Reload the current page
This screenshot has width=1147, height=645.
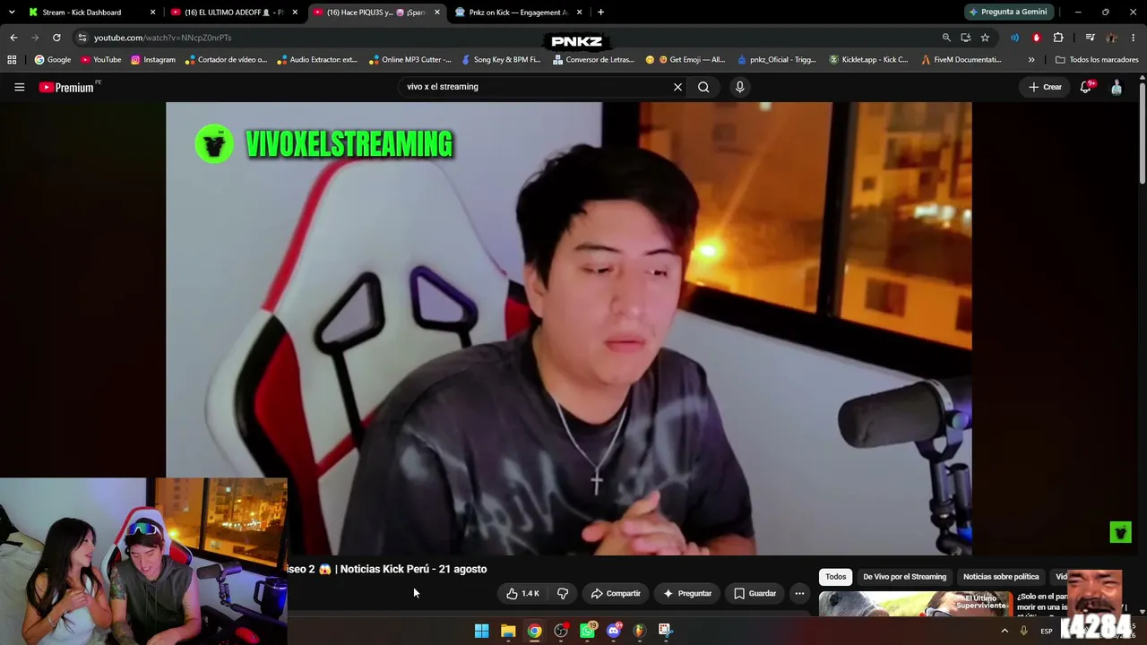pos(56,38)
